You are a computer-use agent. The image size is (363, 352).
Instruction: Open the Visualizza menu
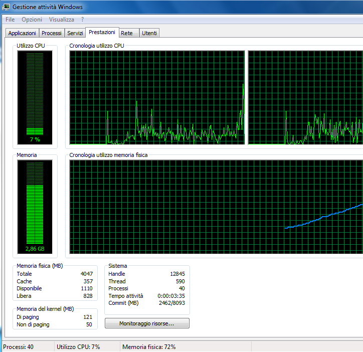[x=62, y=20]
